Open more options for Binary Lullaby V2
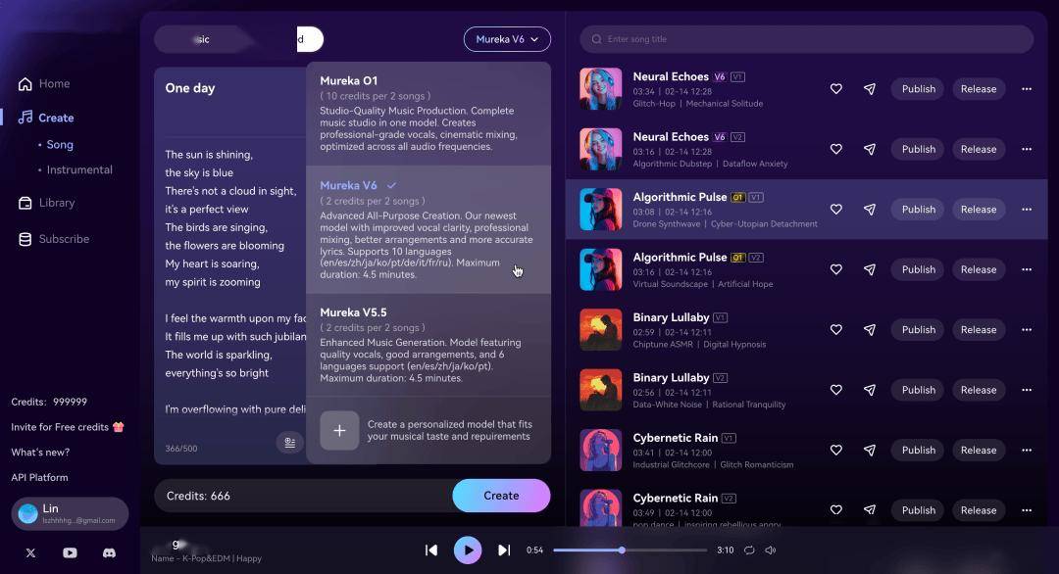 click(x=1027, y=390)
